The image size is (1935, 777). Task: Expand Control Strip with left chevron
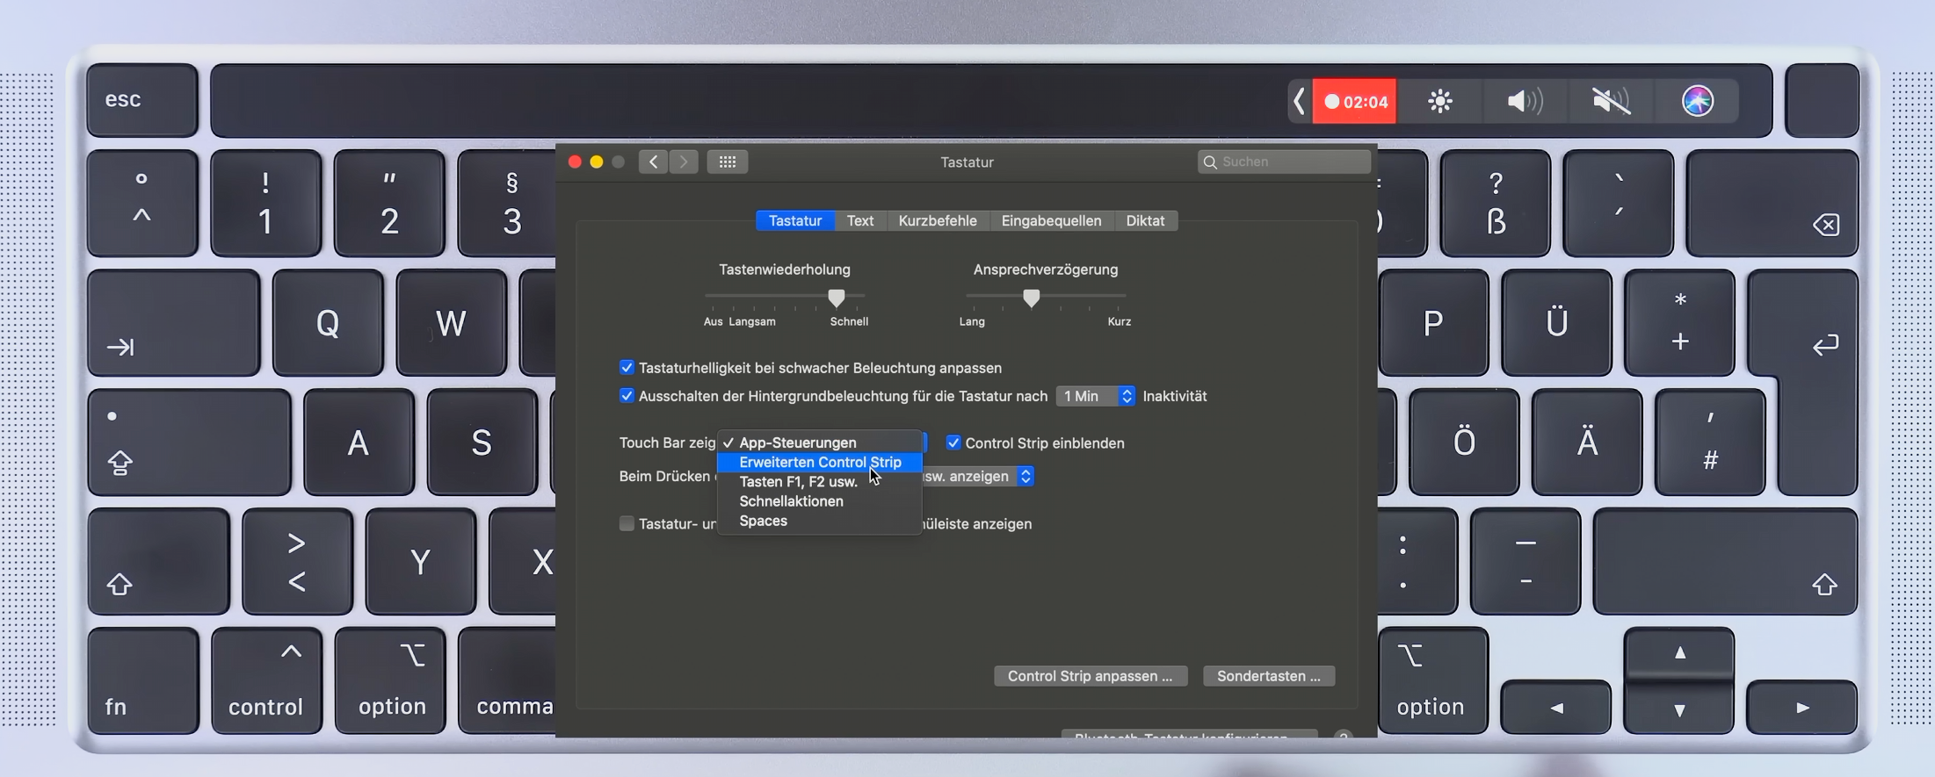tap(1300, 101)
